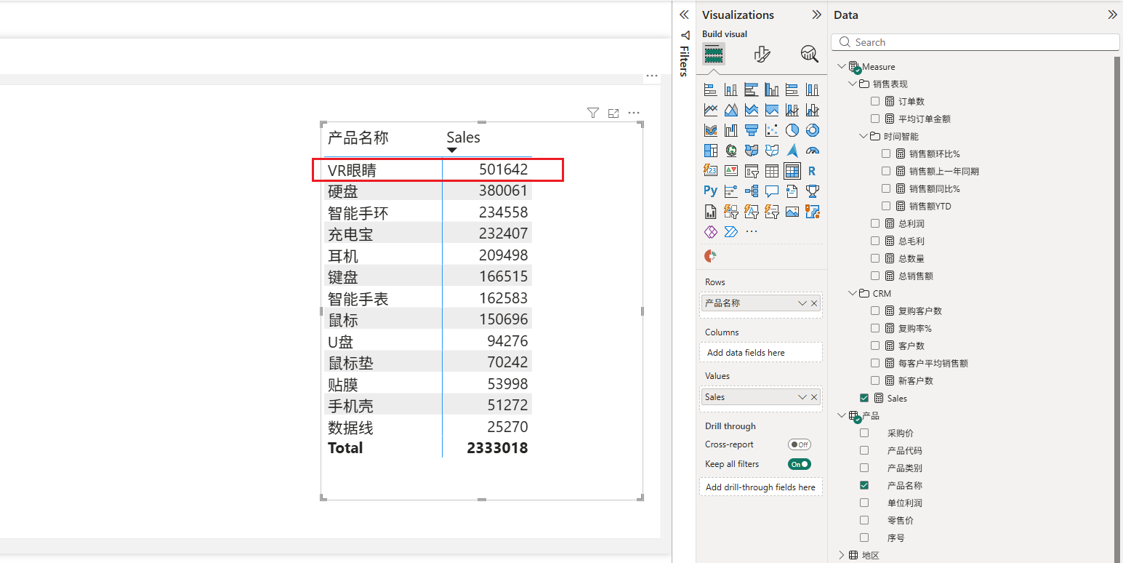
Task: Check the 订单数 measure checkbox
Action: 875,101
